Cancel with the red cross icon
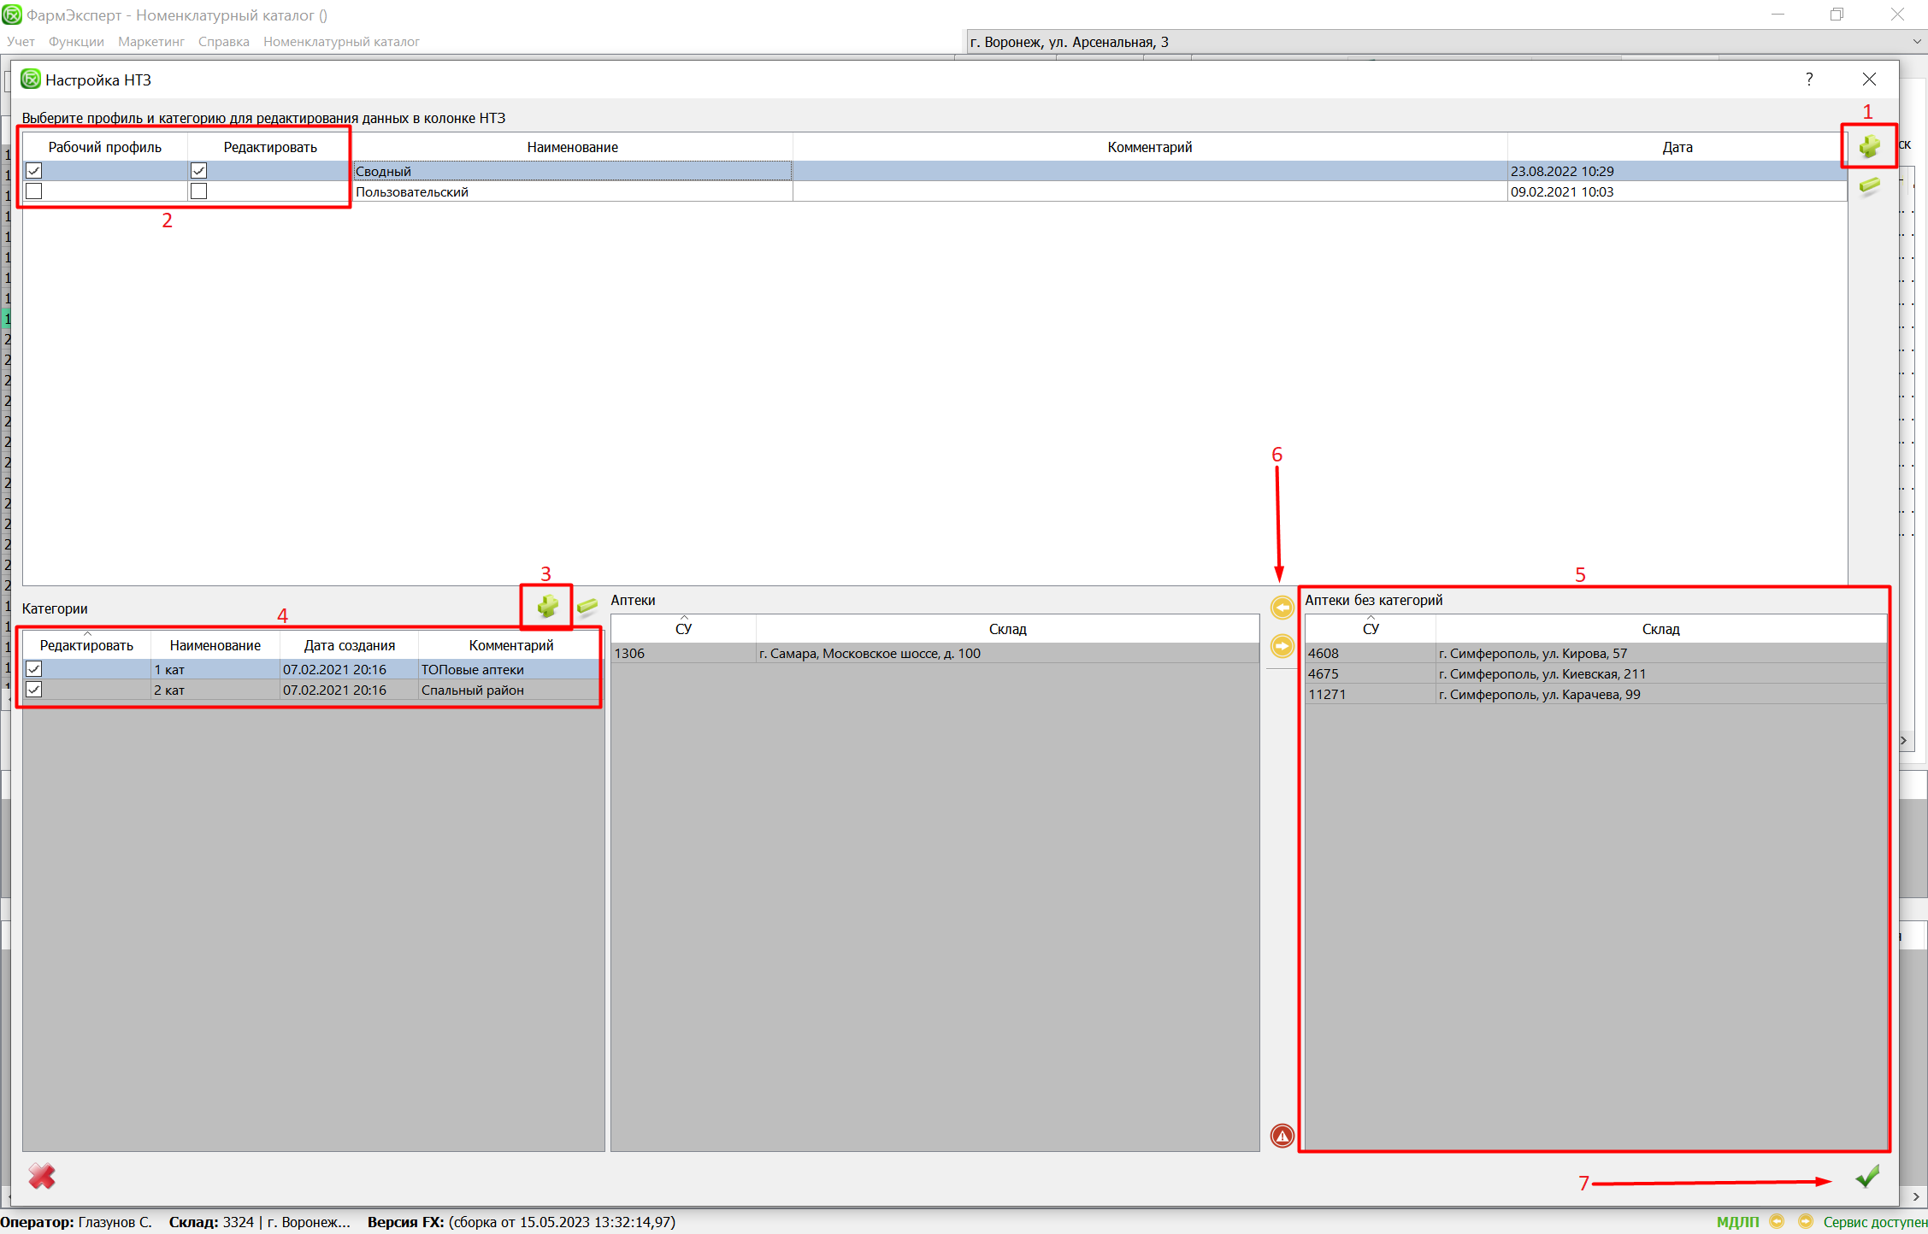This screenshot has width=1928, height=1234. pyautogui.click(x=42, y=1177)
